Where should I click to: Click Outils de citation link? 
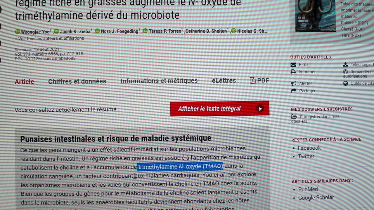[362, 83]
